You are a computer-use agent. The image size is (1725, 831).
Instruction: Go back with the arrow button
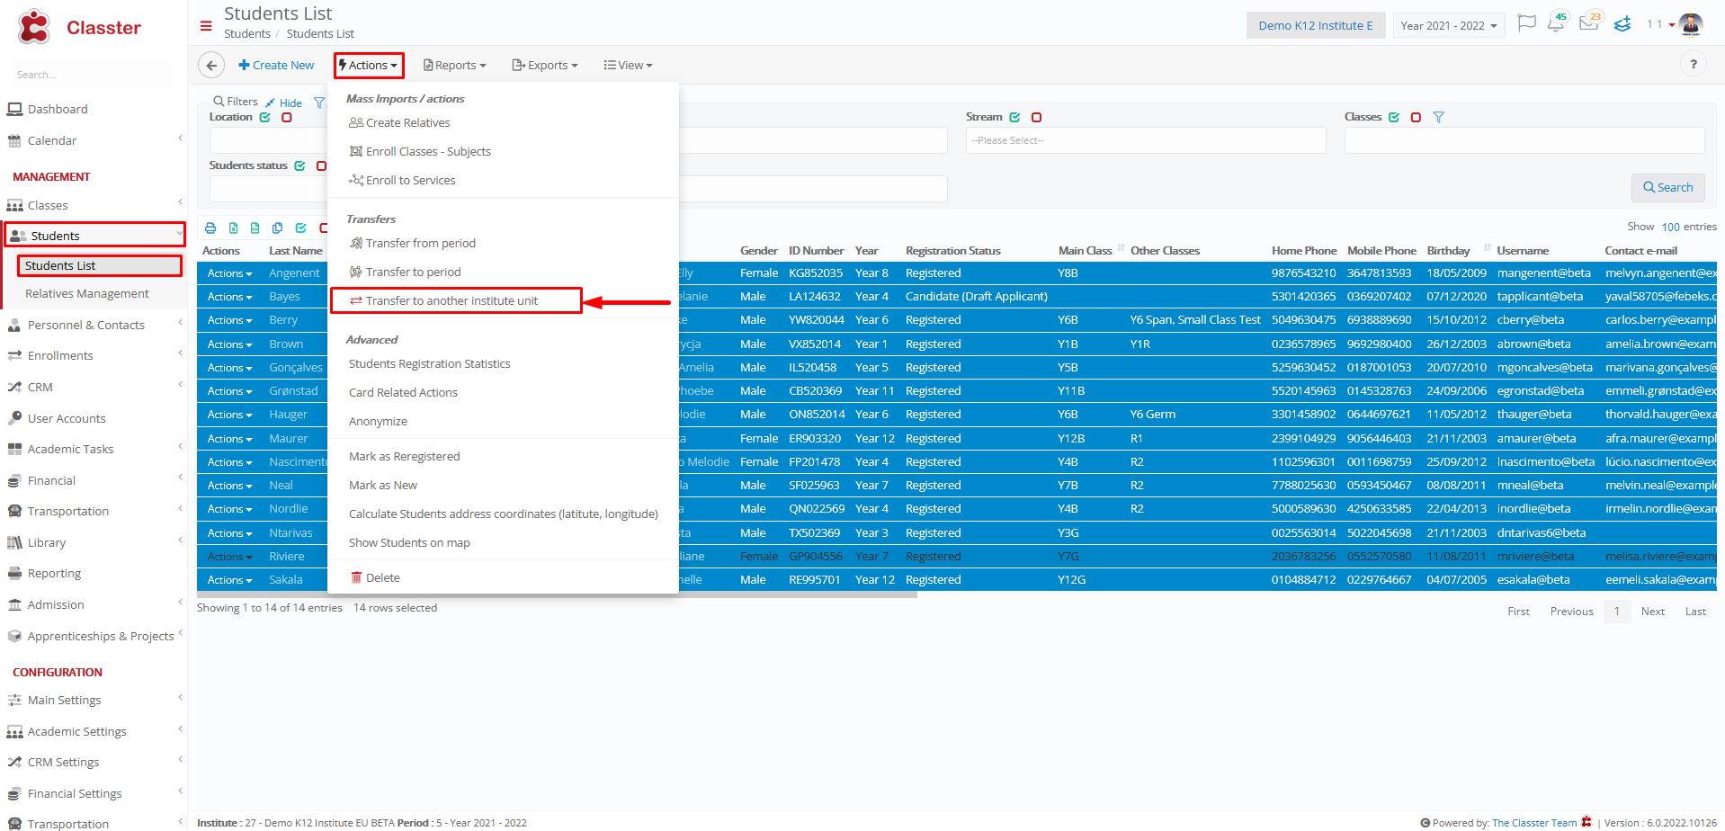coord(211,65)
